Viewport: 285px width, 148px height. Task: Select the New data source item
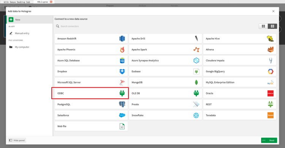[x=29, y=20]
